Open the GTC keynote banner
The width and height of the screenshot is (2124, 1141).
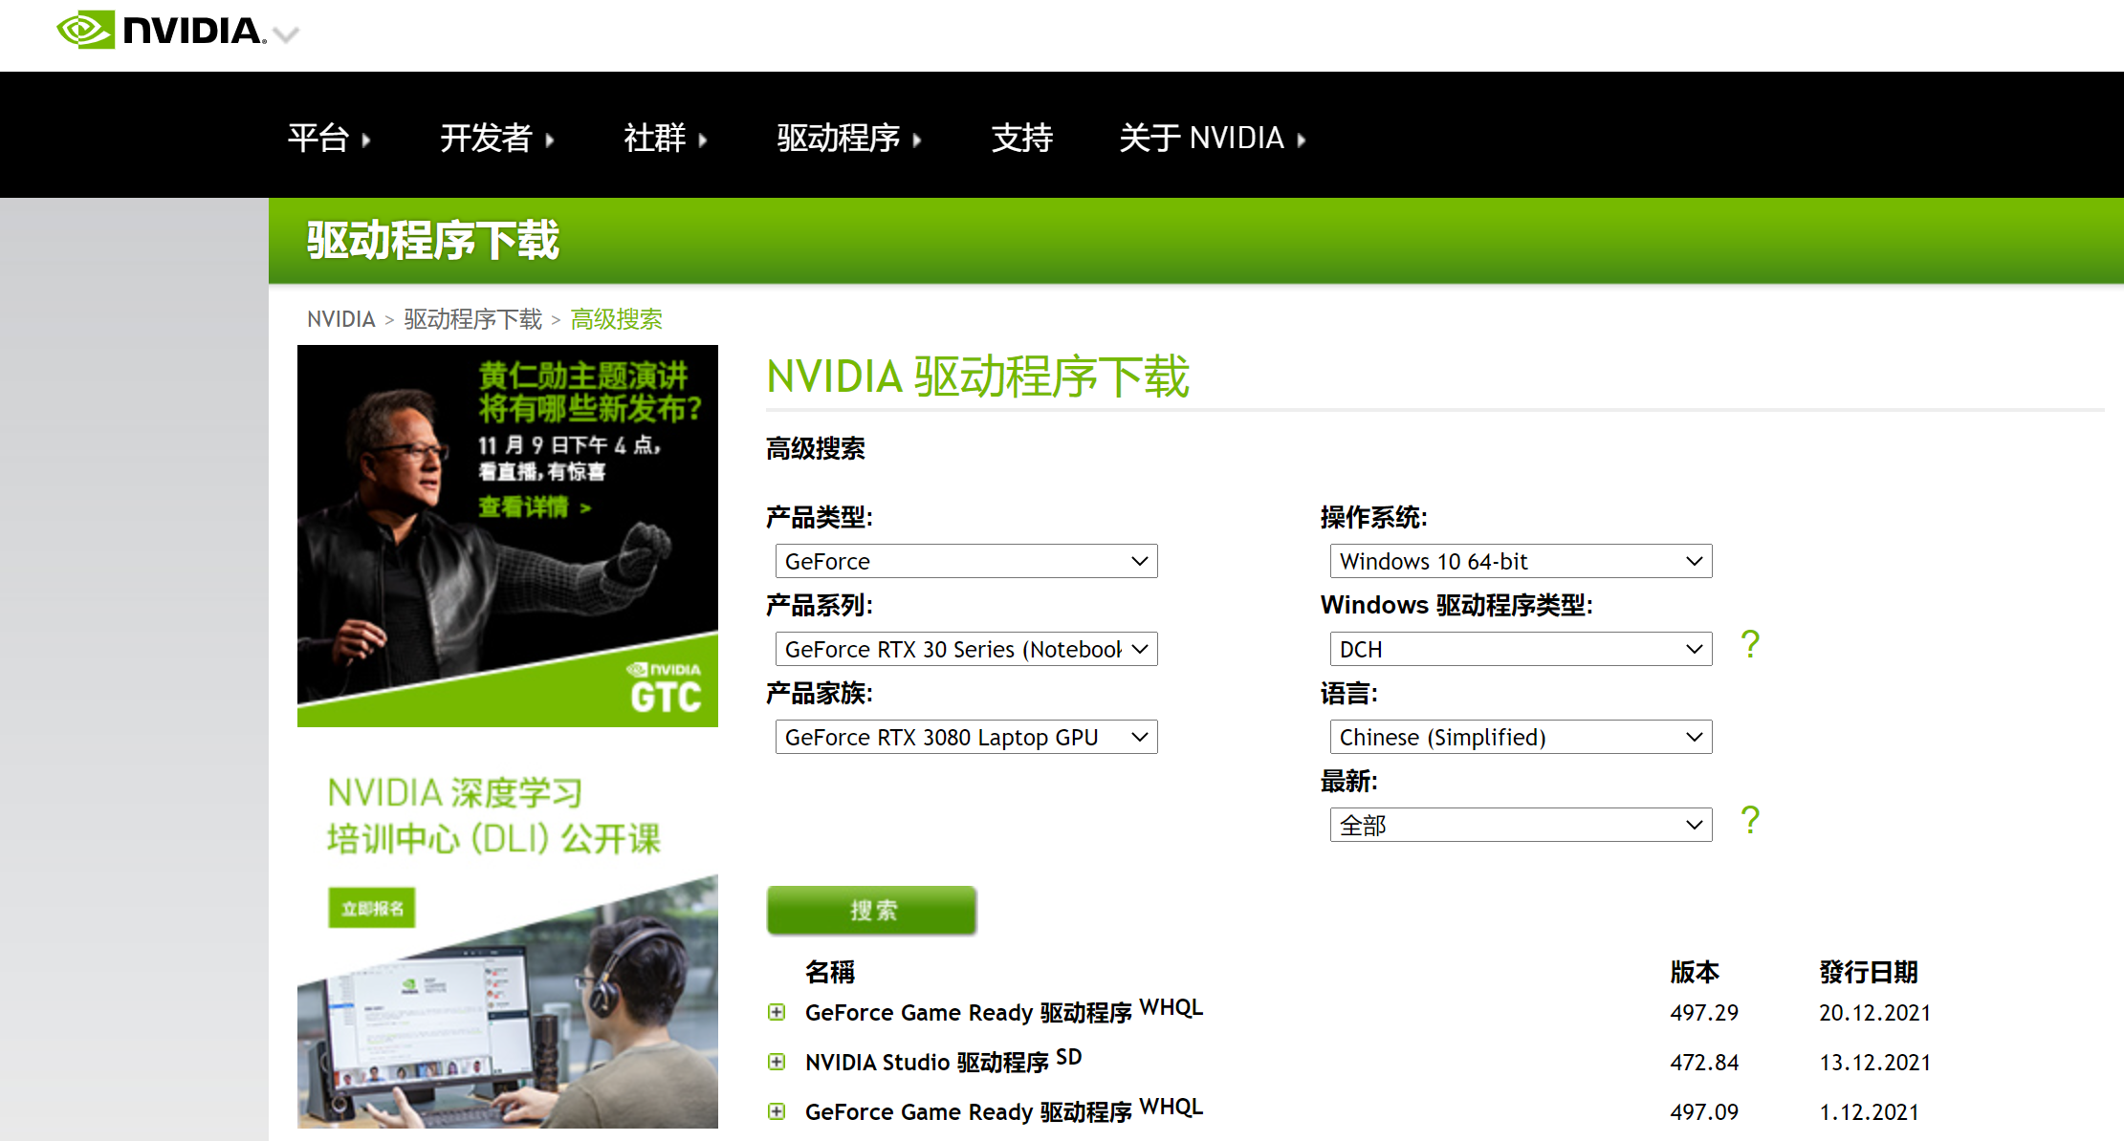click(x=507, y=535)
